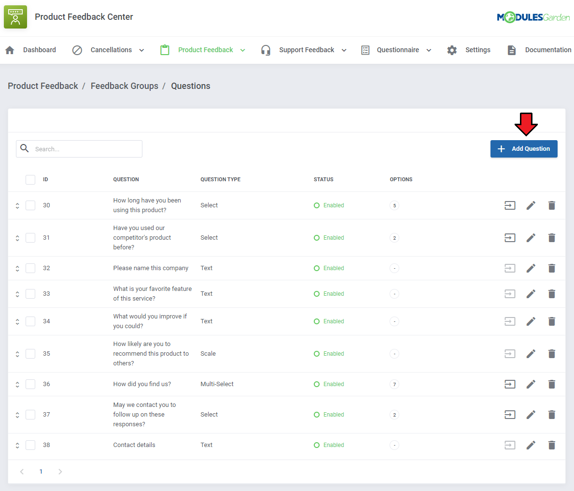The height and width of the screenshot is (491, 574).
Task: Edit question 30 with pencil icon
Action: point(531,205)
